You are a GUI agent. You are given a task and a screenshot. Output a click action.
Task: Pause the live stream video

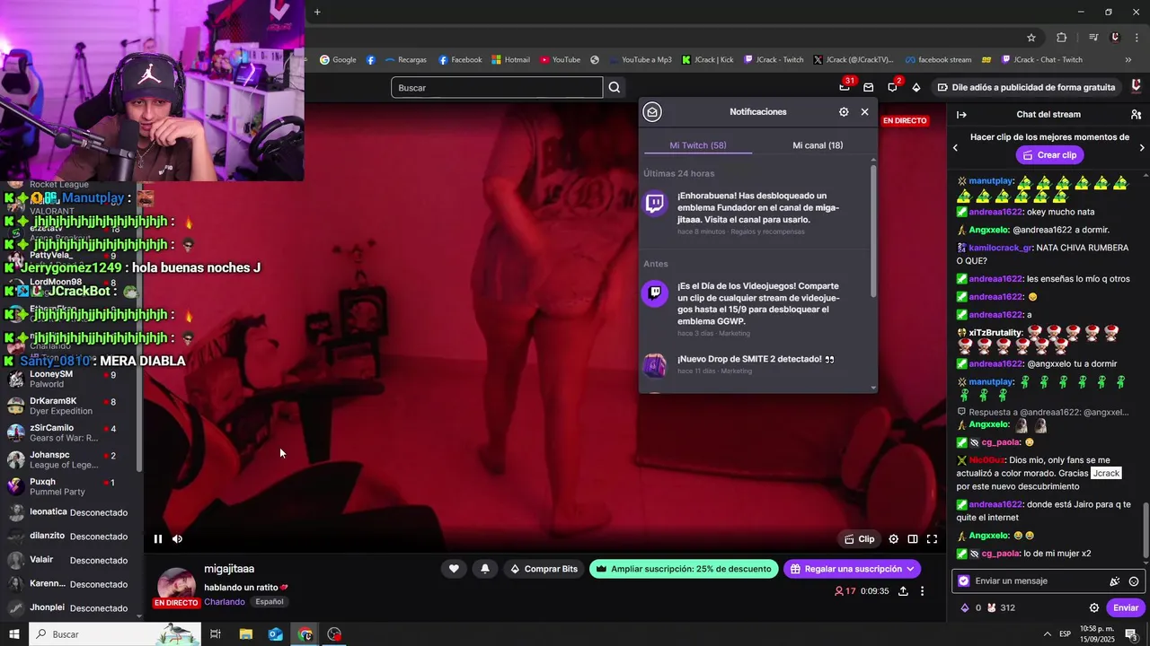coord(158,539)
